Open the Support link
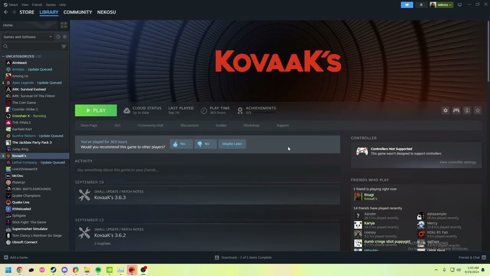 click(x=283, y=125)
